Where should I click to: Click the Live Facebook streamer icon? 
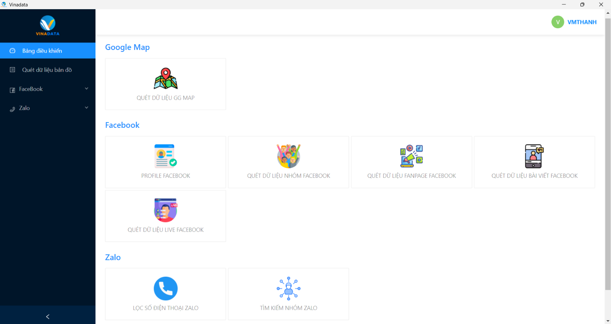tap(166, 210)
